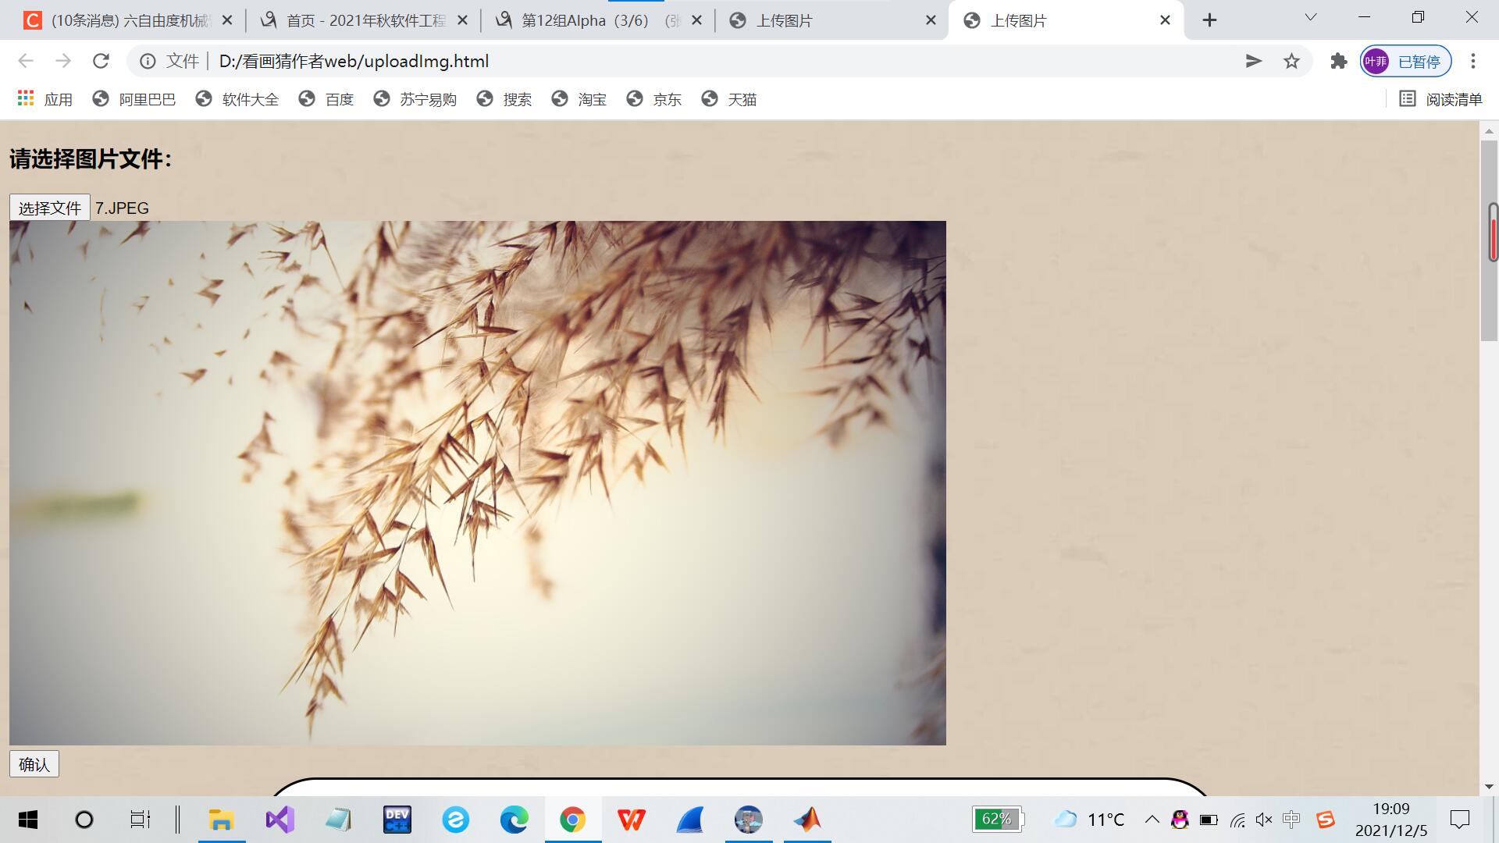Switch to the 第12组Alpha tab
Image resolution: width=1499 pixels, height=843 pixels.
[586, 20]
